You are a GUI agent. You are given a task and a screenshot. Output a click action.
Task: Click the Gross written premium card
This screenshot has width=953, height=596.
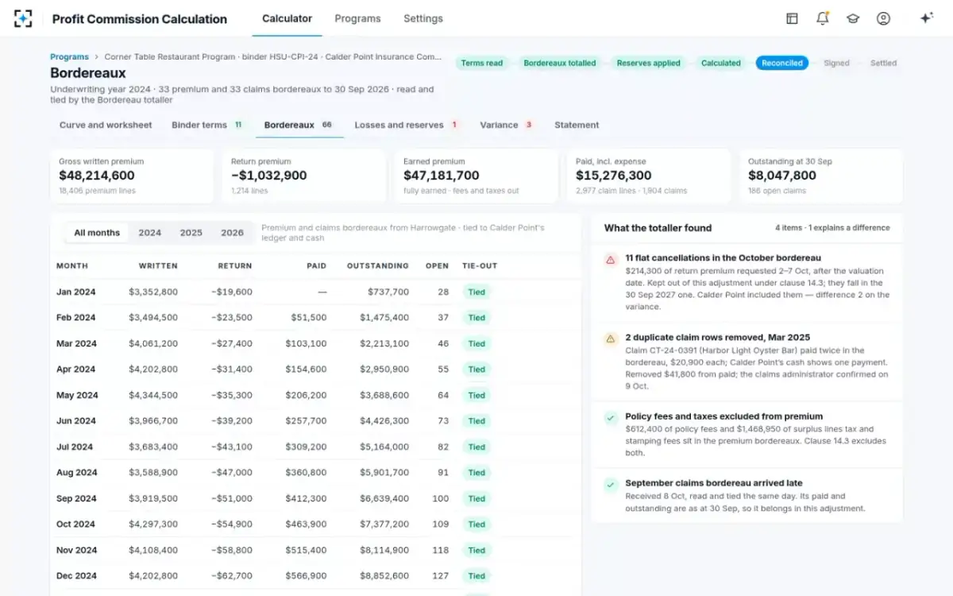(132, 176)
